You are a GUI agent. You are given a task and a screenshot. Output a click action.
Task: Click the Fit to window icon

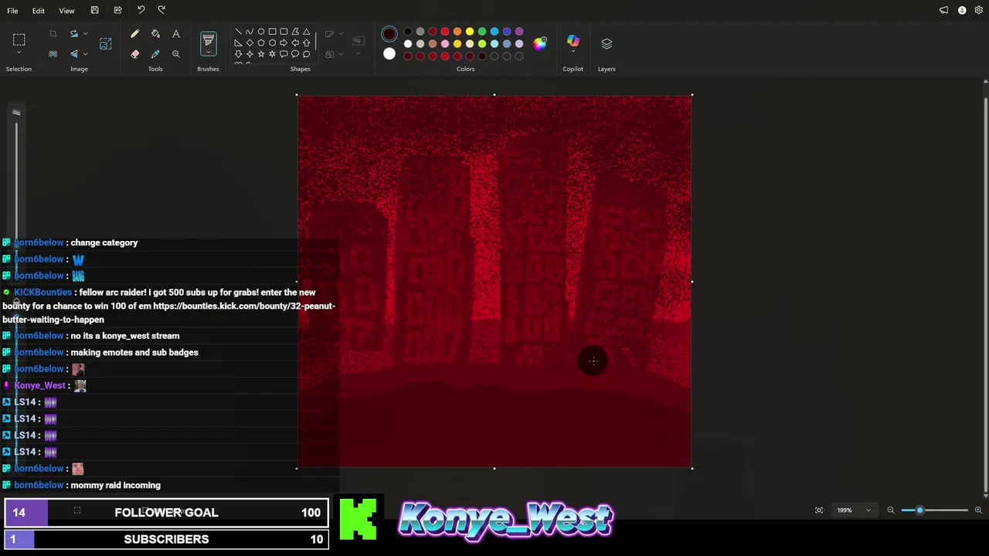pos(819,510)
